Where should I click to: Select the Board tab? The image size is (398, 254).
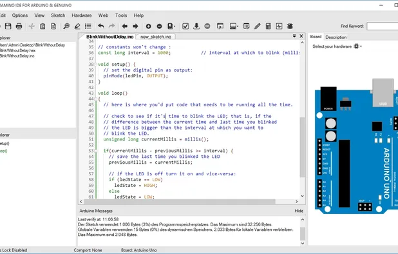coord(316,37)
